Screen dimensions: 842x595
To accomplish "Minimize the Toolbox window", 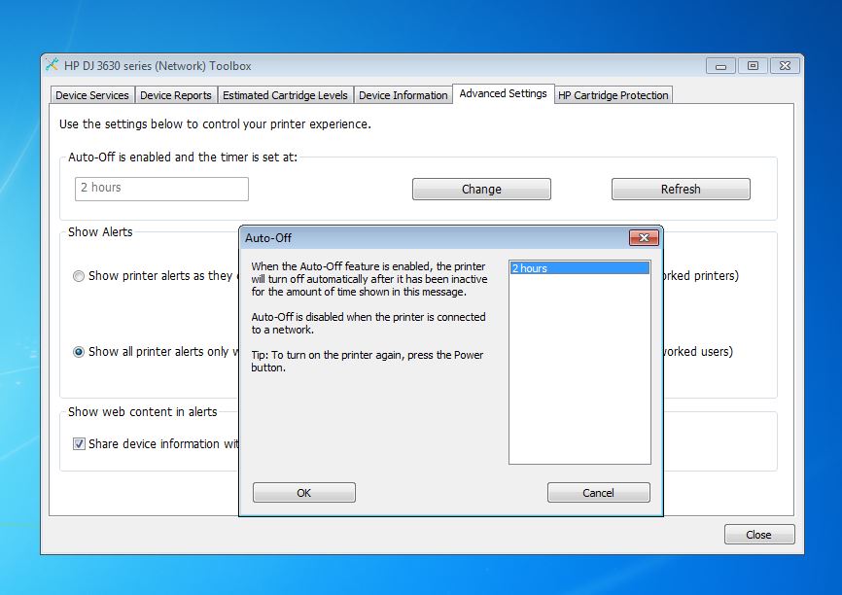I will [x=720, y=66].
